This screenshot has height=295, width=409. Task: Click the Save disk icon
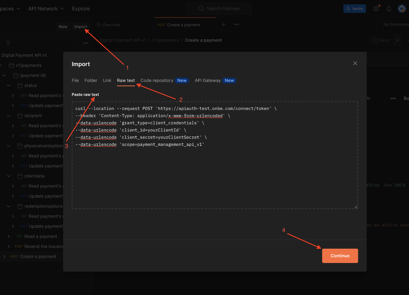point(375,40)
